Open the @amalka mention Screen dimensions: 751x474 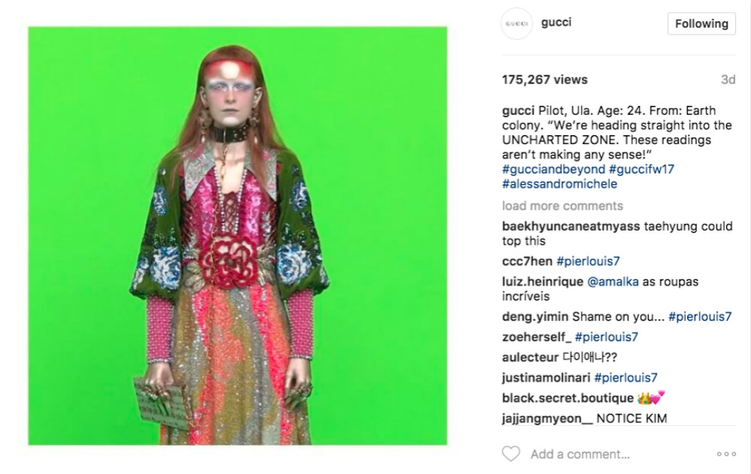613,282
